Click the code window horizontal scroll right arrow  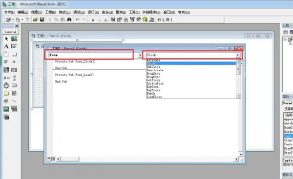[x=236, y=159]
